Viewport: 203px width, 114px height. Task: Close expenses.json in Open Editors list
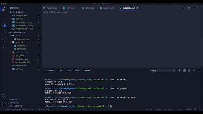click(11, 29)
